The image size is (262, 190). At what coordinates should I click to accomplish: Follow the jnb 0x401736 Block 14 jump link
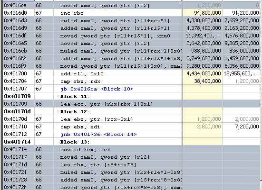[98, 135]
